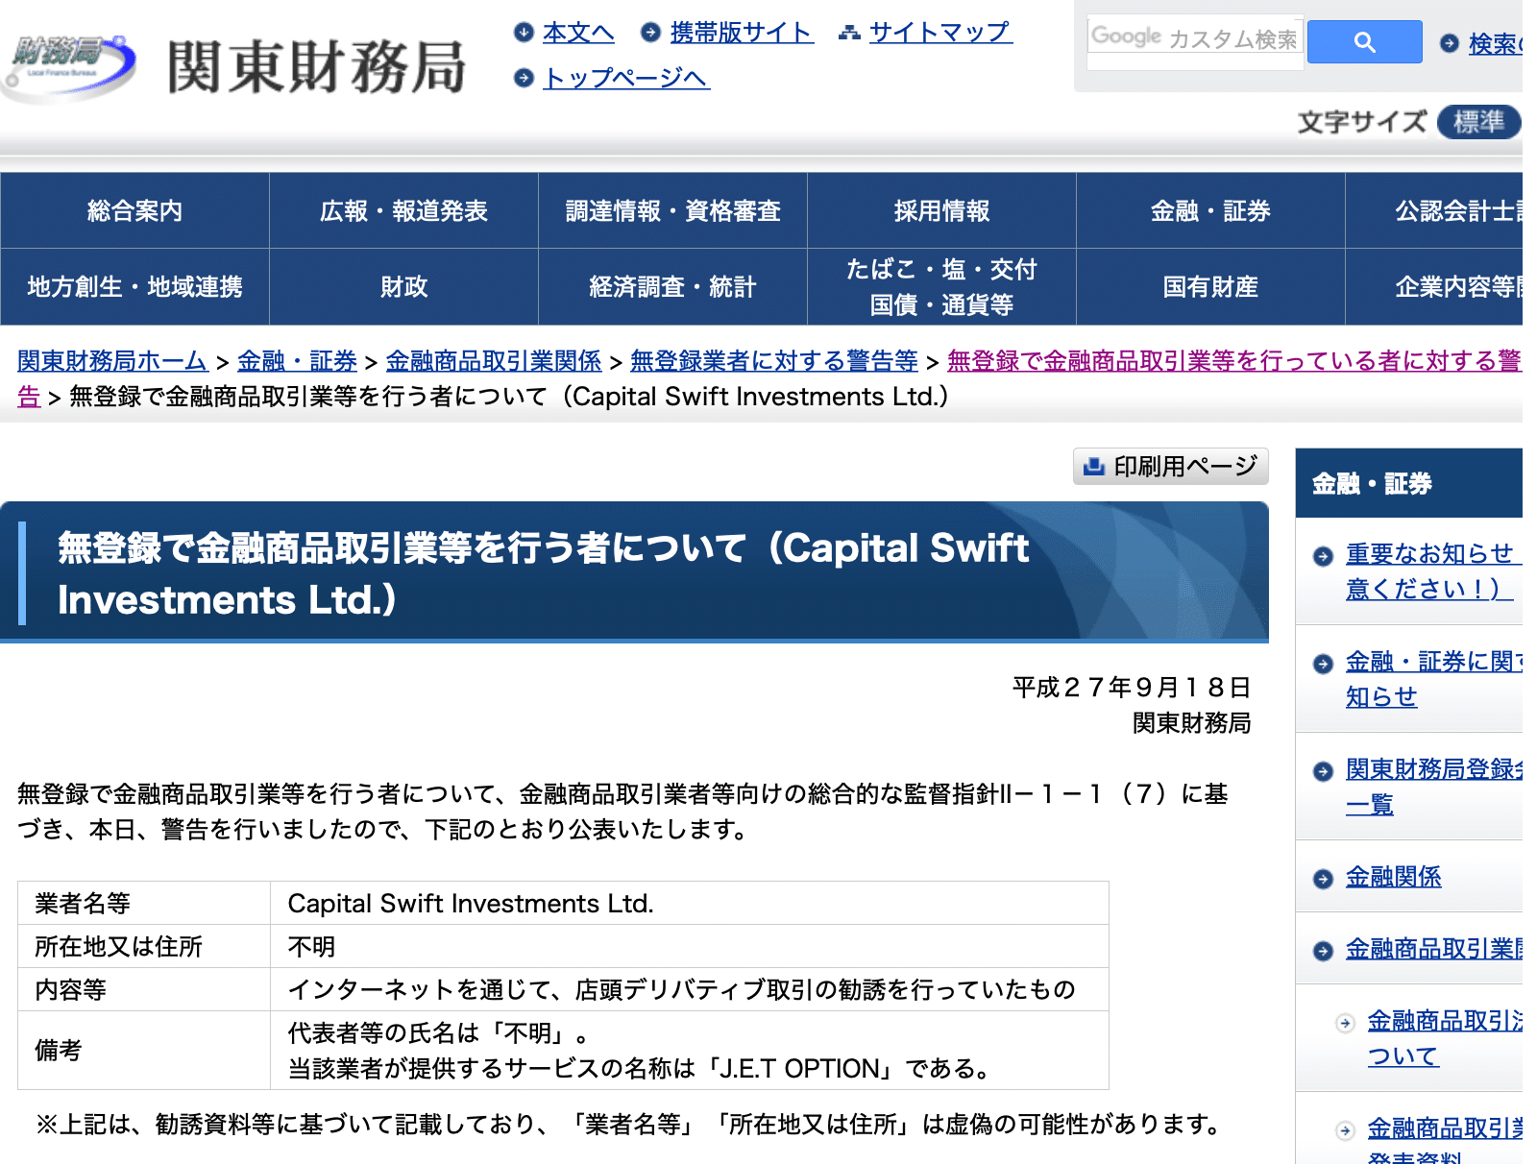1537x1164 pixels.
Task: Click the 関東財務局 site title text
Action: pyautogui.click(x=316, y=66)
